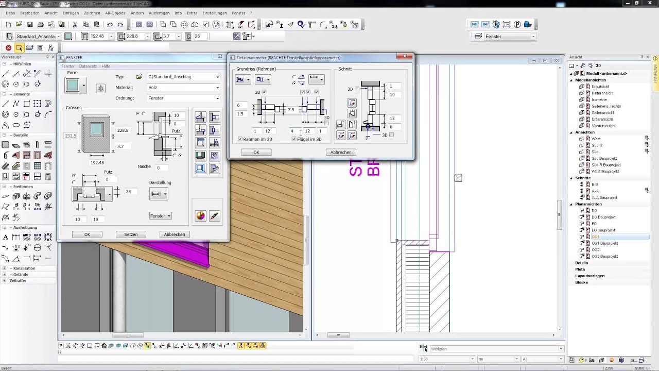The image size is (659, 371).
Task: Click the top section detail icon in Schnitt
Action: 352,103
